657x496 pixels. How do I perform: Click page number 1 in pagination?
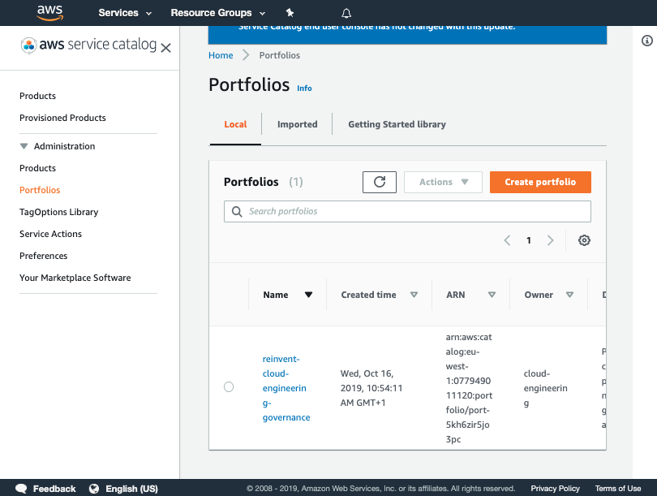(529, 240)
